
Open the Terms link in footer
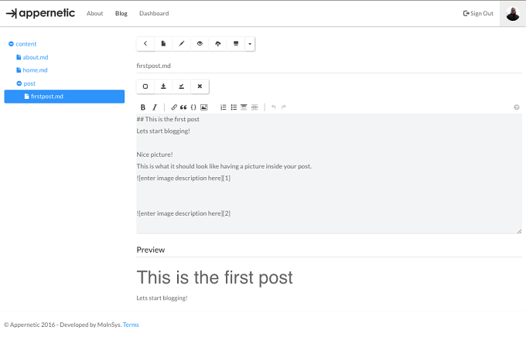(x=131, y=325)
